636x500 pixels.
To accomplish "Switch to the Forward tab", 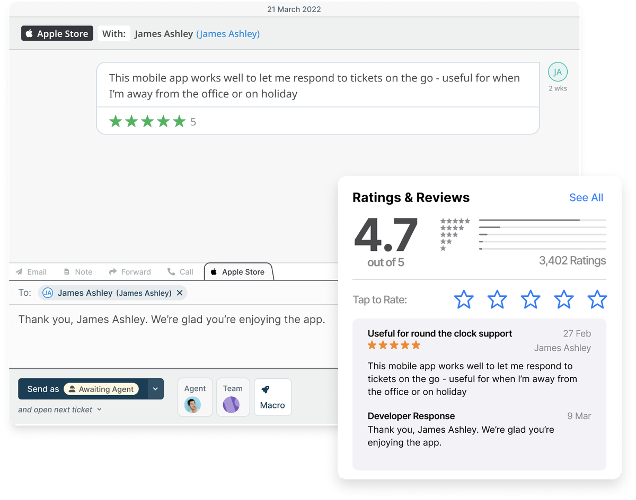I will [130, 272].
